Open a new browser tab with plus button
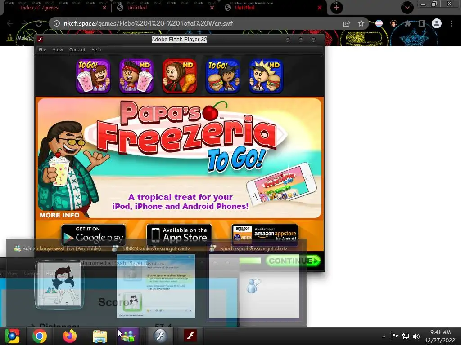The height and width of the screenshot is (345, 461). pos(337,8)
